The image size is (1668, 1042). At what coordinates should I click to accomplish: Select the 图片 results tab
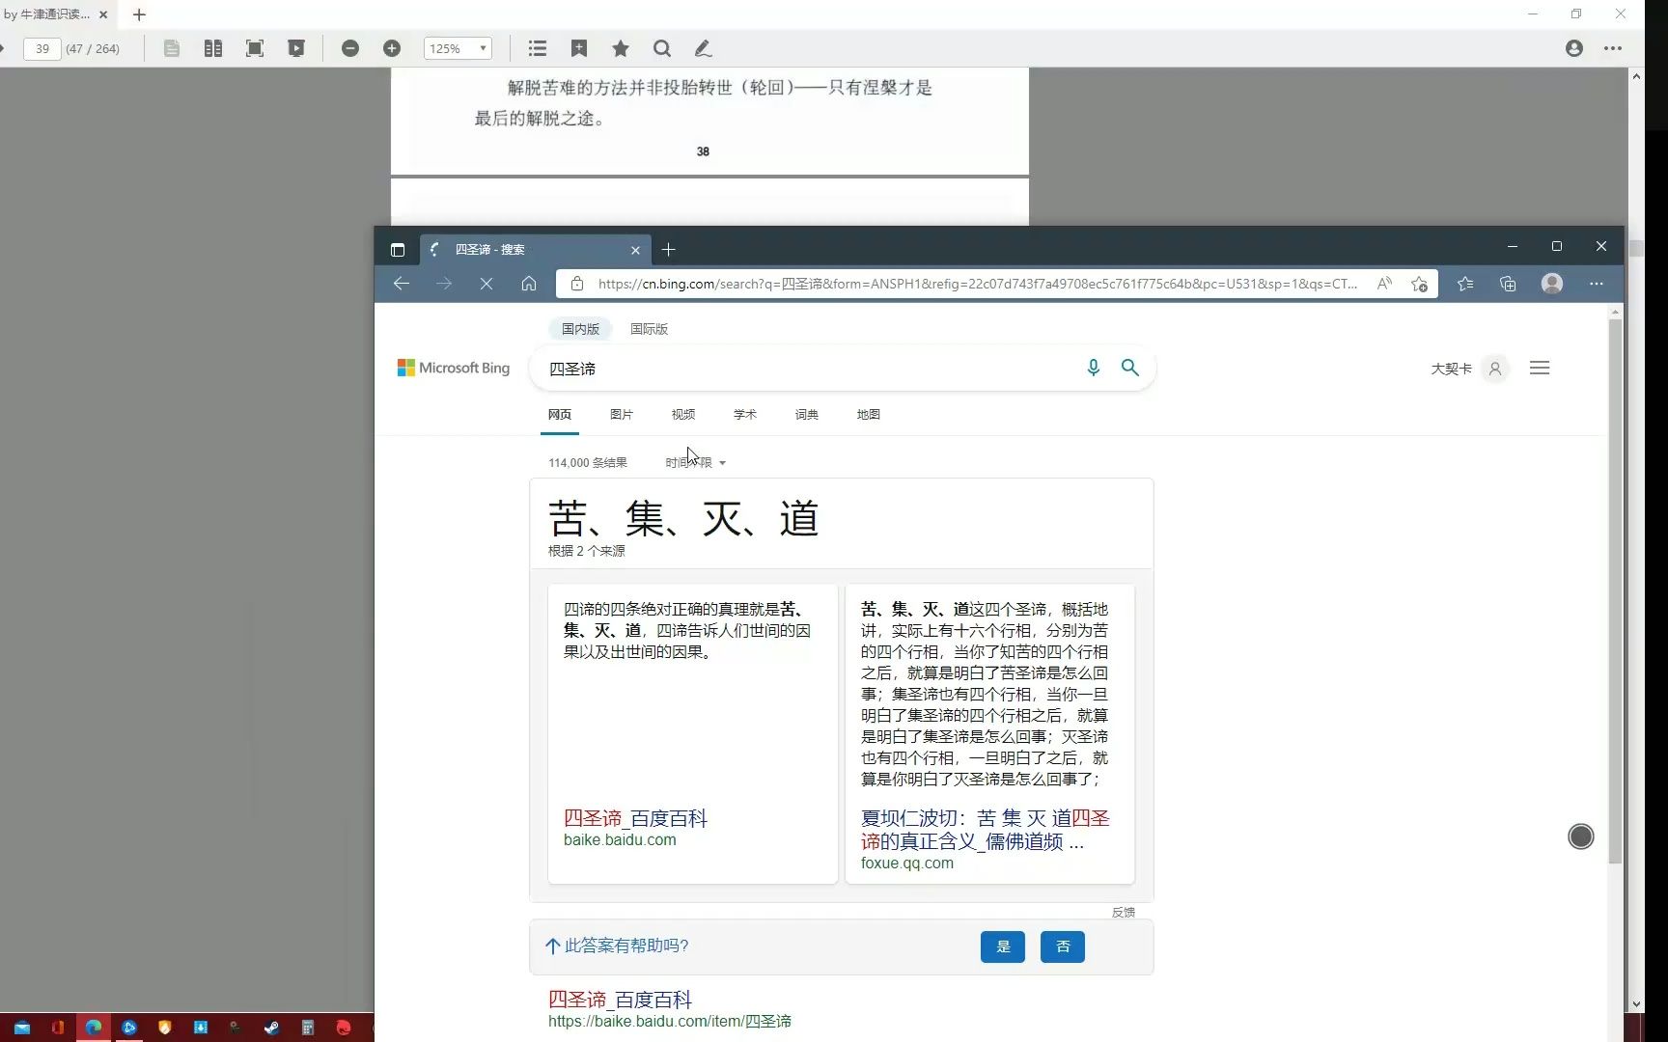point(622,415)
